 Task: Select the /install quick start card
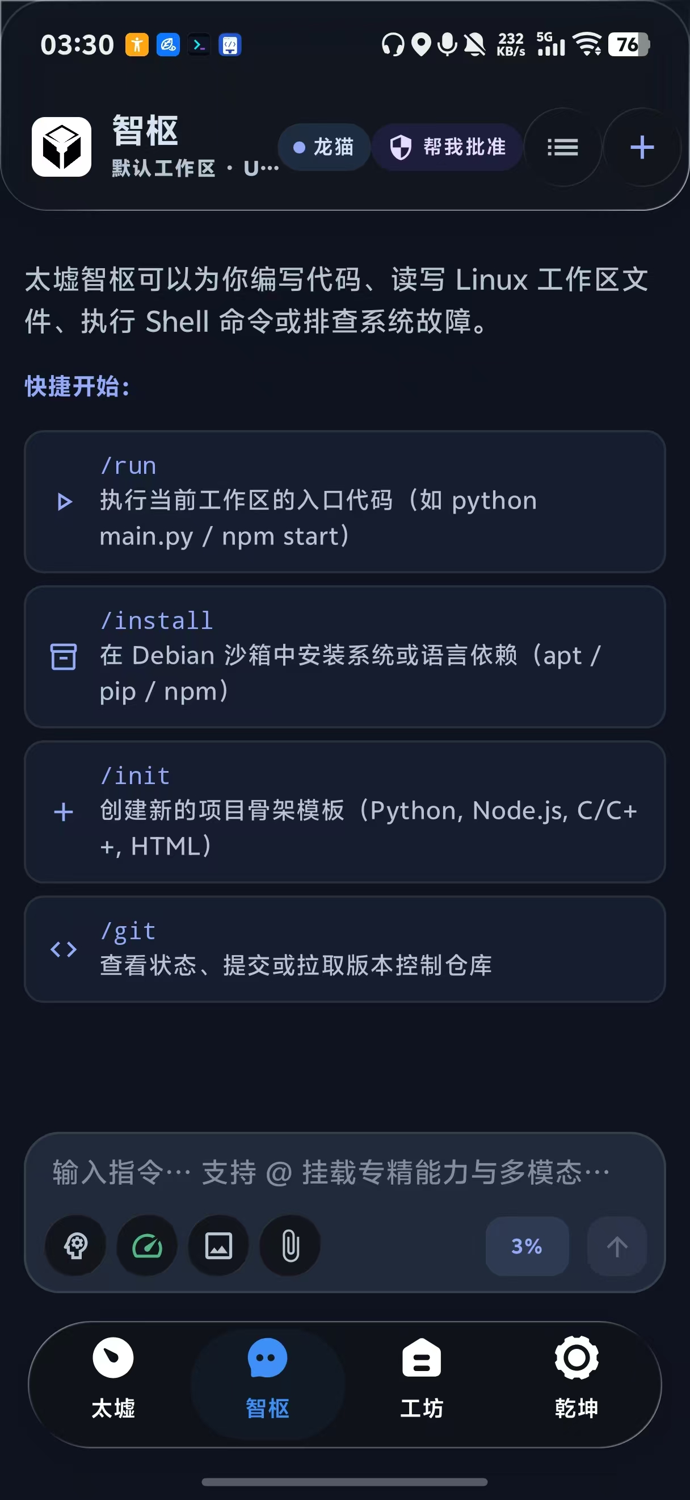[x=344, y=656]
